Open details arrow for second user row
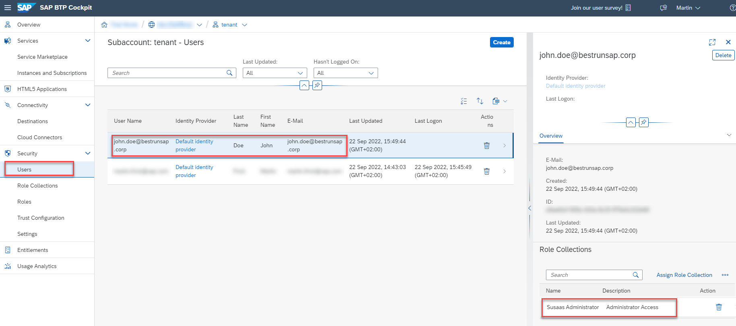Image resolution: width=736 pixels, height=326 pixels. (504, 171)
